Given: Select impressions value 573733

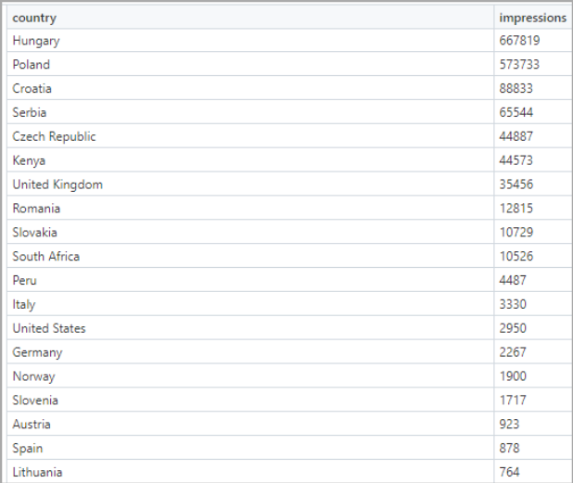Looking at the screenshot, I should point(519,65).
